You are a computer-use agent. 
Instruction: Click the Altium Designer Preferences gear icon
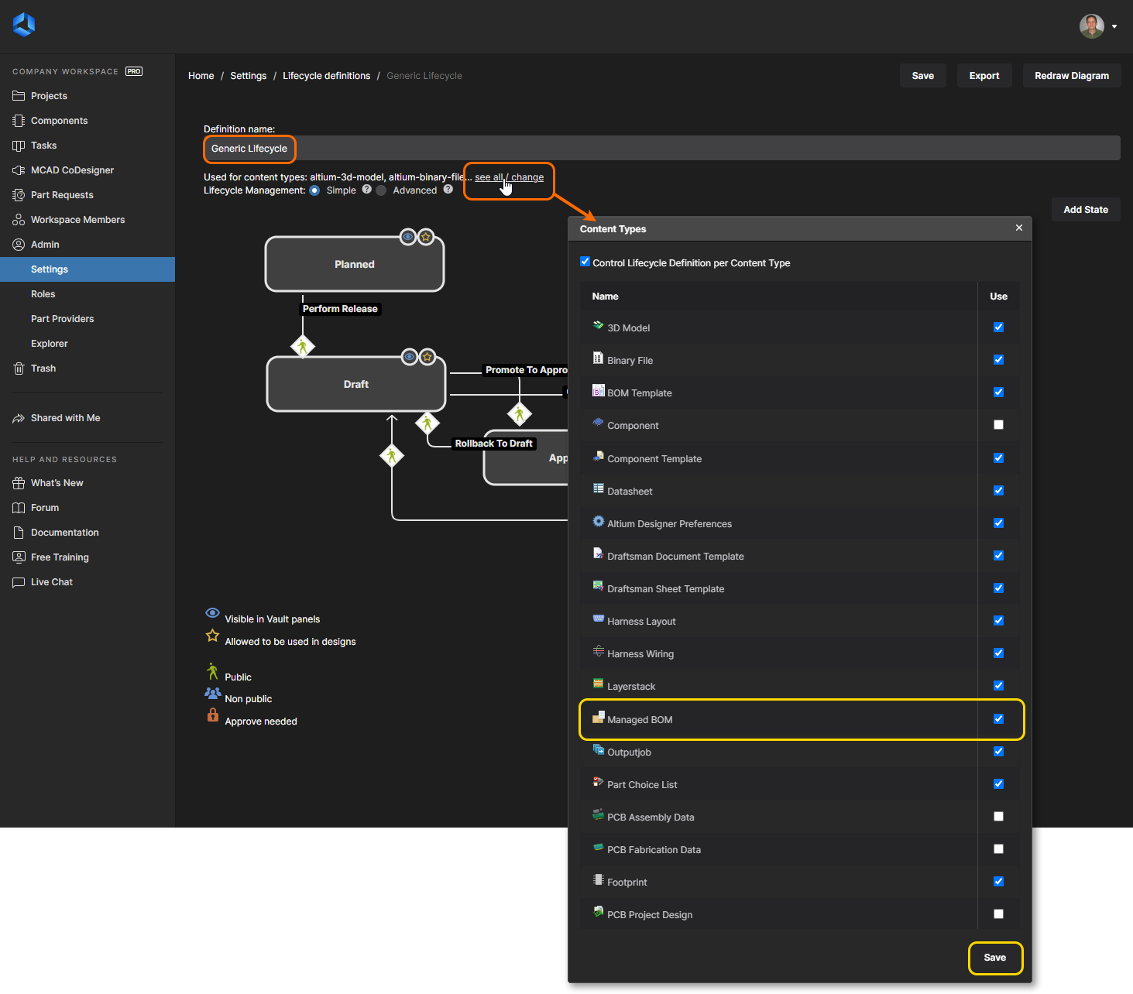click(x=598, y=522)
